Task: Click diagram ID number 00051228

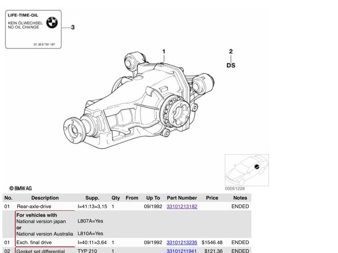Action: tap(235, 188)
